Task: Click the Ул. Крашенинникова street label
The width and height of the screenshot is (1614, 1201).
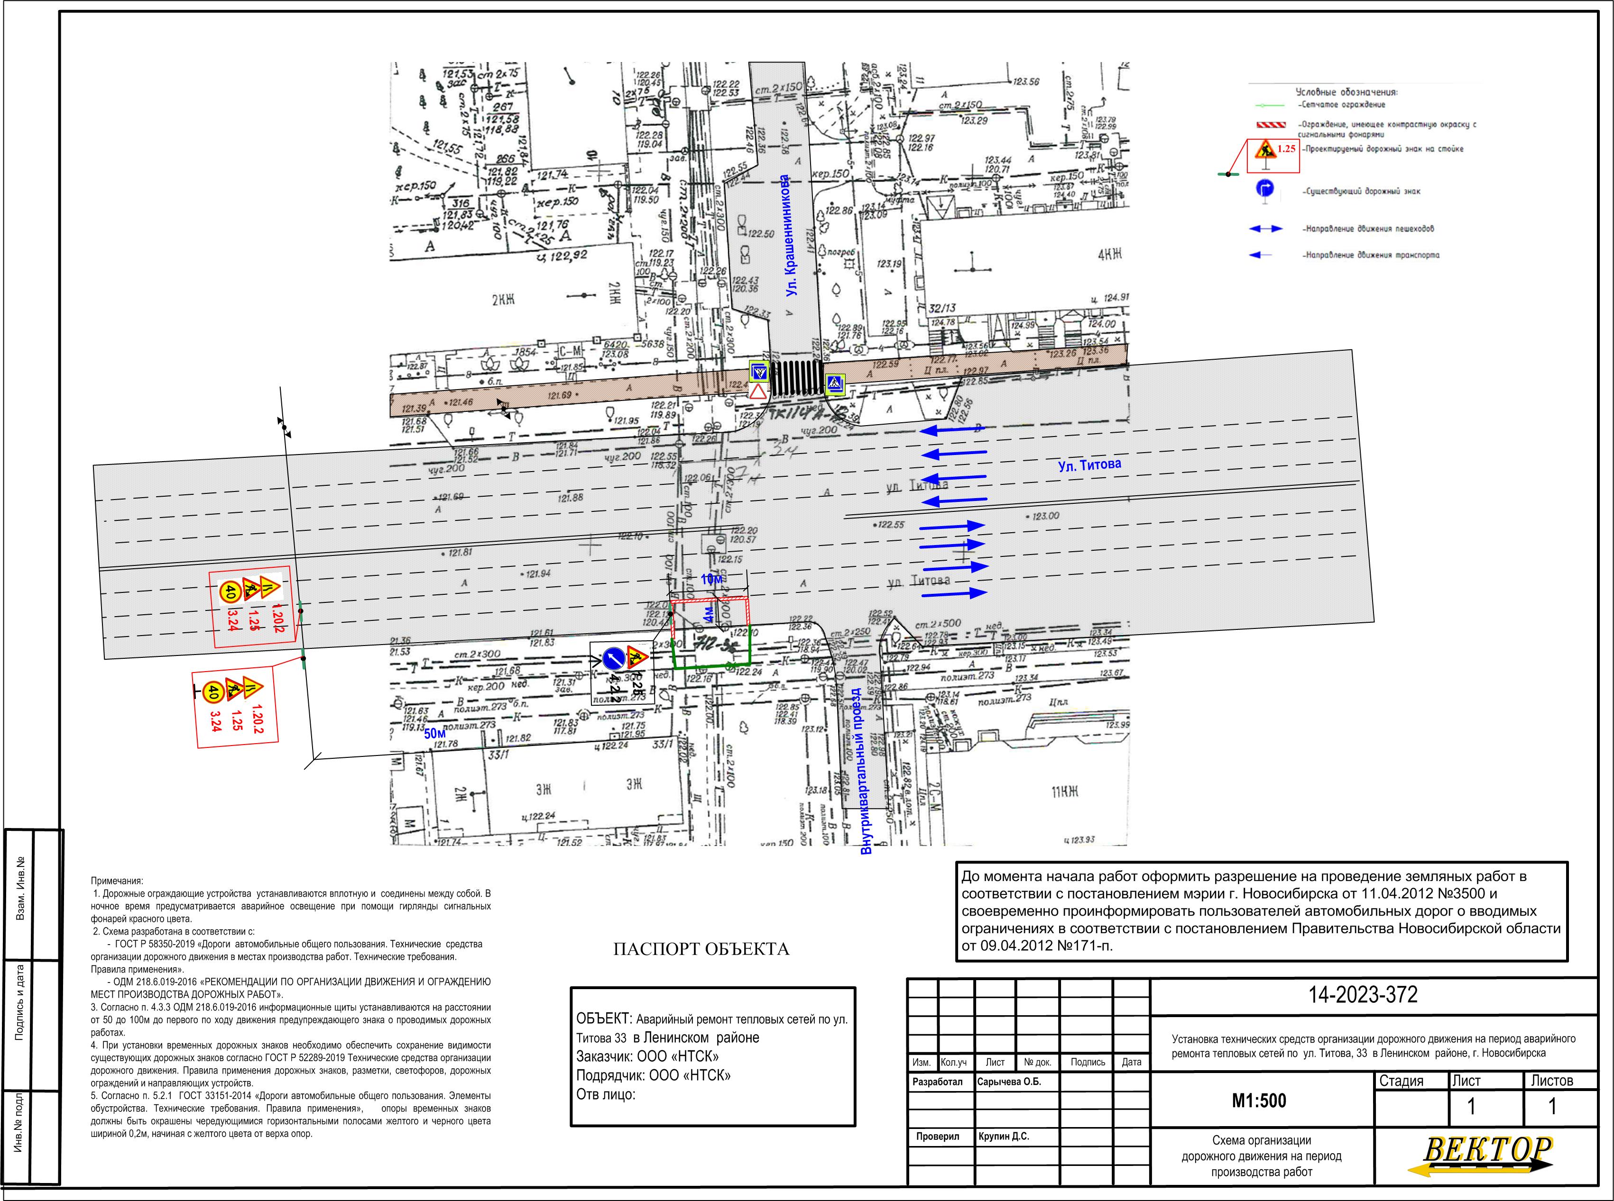Action: tap(790, 235)
